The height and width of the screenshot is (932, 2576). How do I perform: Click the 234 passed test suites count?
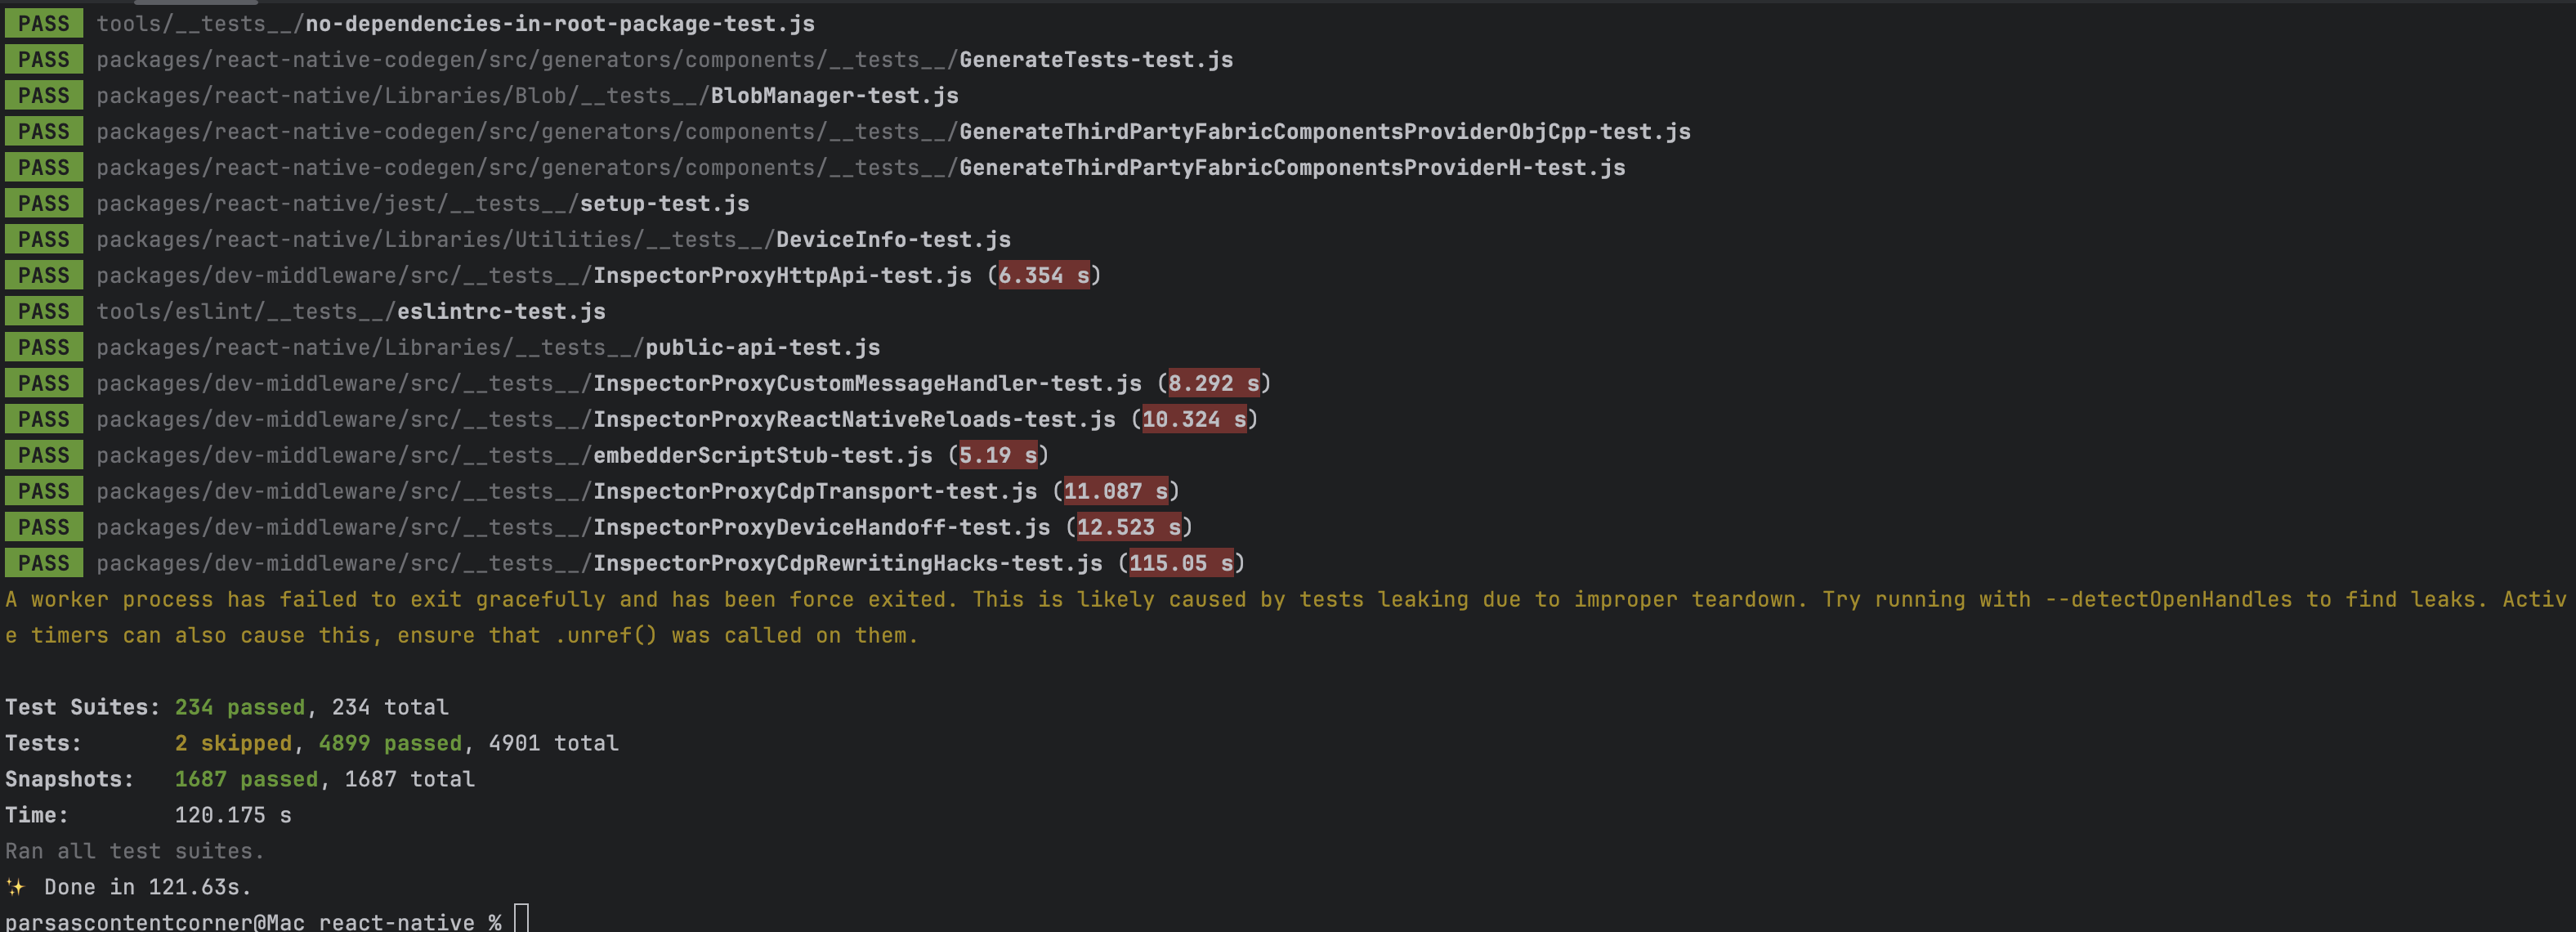239,708
